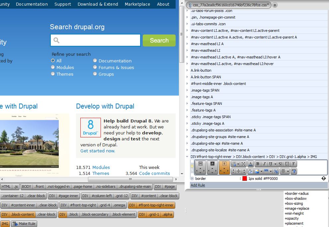
Task: Click the new tab plus icon
Action: coord(275,5)
